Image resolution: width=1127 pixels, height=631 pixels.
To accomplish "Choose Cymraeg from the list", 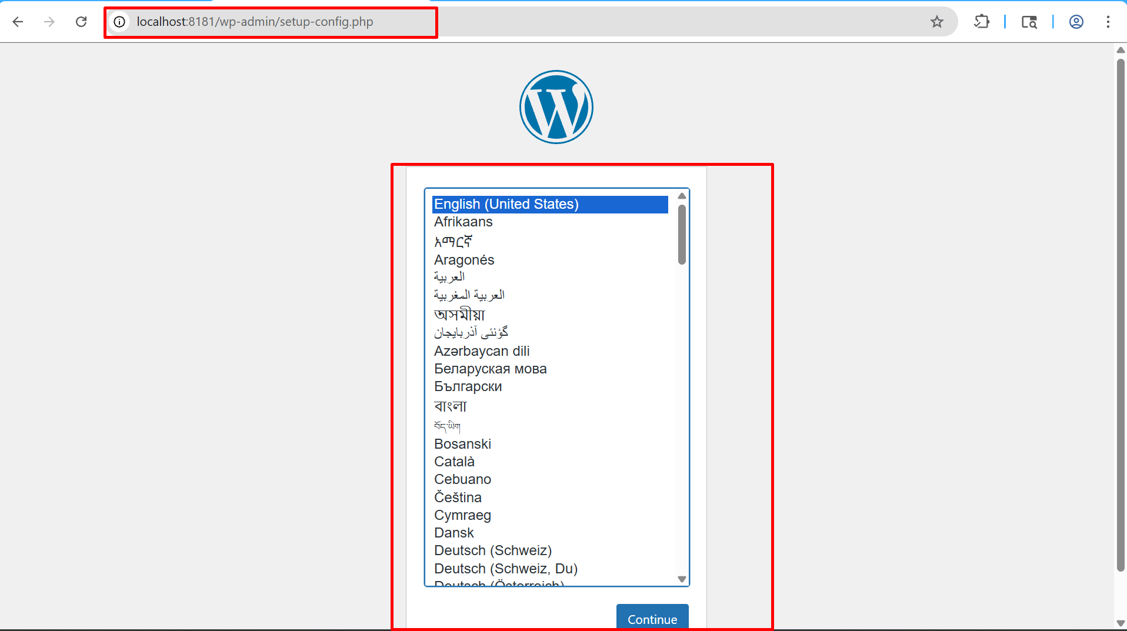I will 550,515.
